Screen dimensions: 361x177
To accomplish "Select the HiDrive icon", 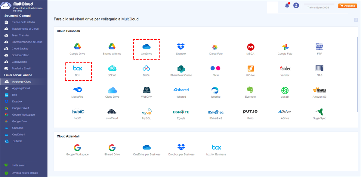I will tap(250, 71).
